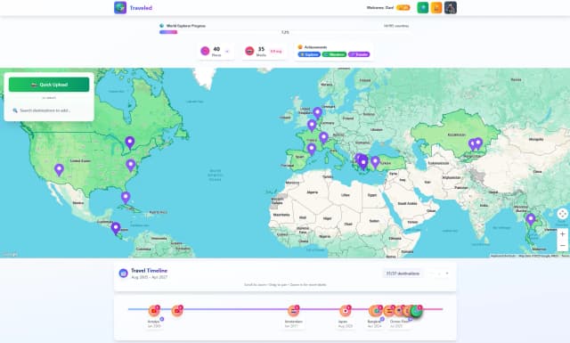Image resolution: width=570 pixels, height=343 pixels.
Task: Select the Antalya timeline marker
Action: click(x=154, y=311)
